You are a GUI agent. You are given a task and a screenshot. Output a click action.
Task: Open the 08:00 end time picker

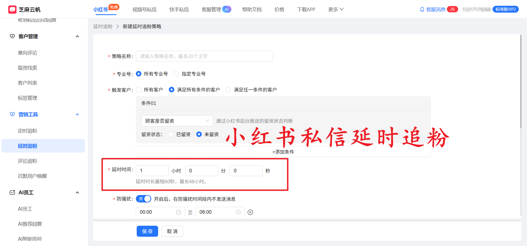click(x=220, y=212)
